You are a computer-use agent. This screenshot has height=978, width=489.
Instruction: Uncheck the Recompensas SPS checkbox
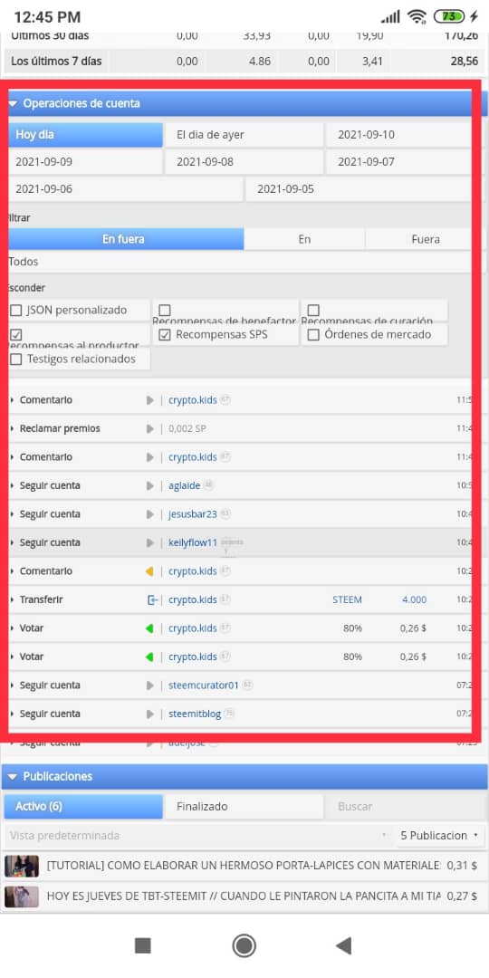pos(165,335)
